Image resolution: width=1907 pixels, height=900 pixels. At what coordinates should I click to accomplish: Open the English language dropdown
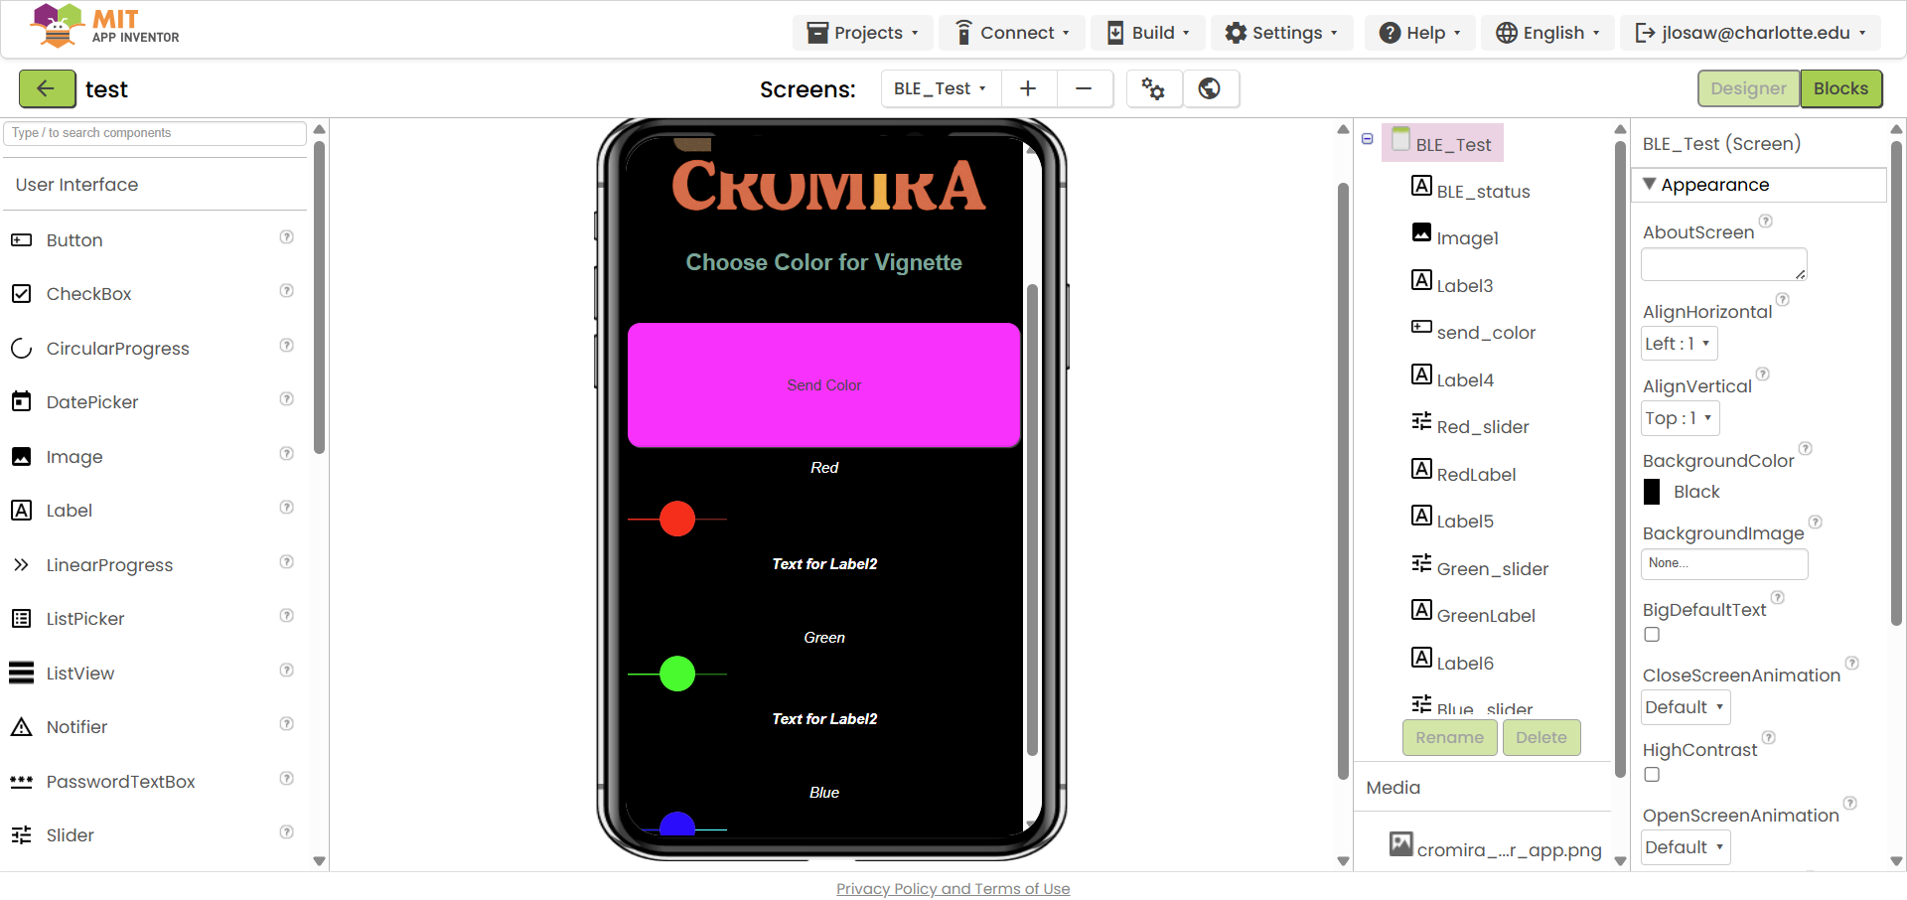pos(1547,33)
